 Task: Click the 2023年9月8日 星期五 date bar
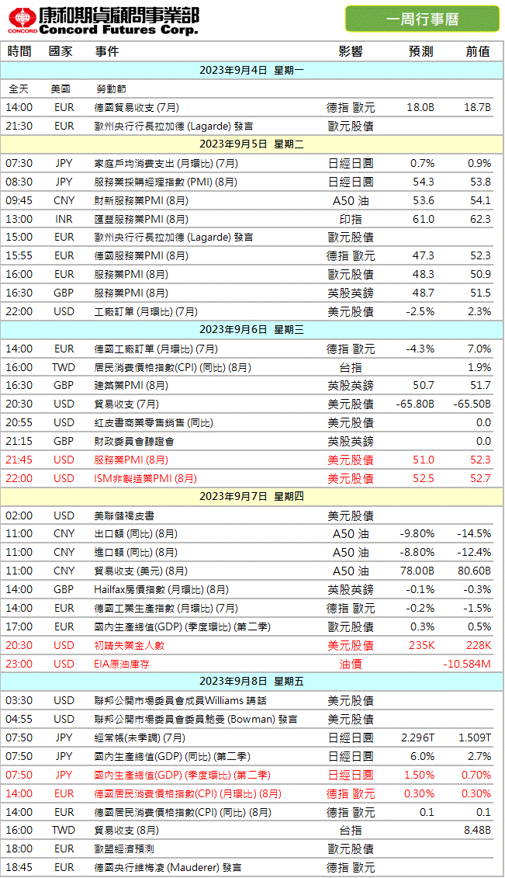pyautogui.click(x=252, y=682)
